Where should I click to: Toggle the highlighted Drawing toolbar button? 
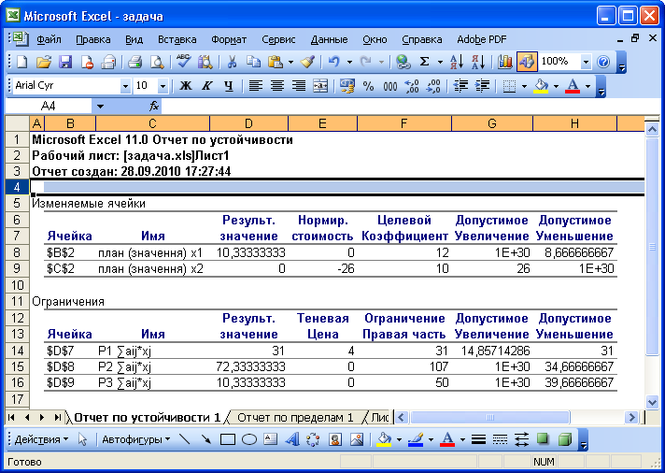coord(527,62)
